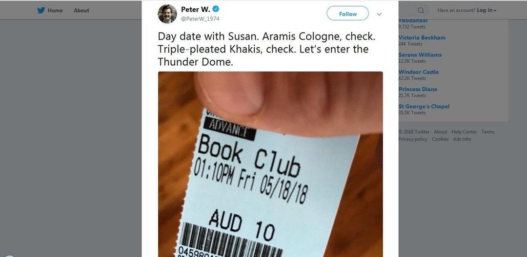
Task: Click the search magnifier icon
Action: 421,10
